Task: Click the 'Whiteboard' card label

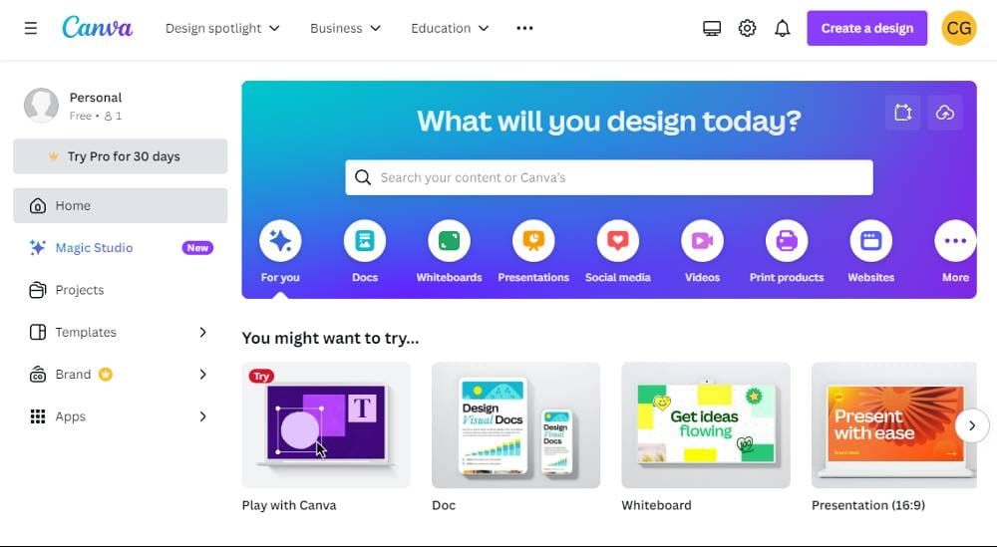Action: (656, 505)
